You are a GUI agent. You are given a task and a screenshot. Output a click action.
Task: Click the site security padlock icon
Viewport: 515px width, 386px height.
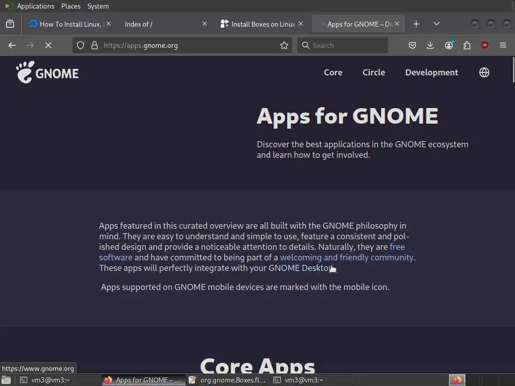point(95,45)
